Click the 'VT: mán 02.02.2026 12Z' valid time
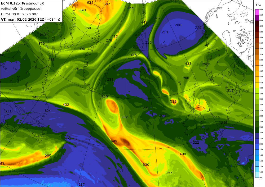265x187 pixels. pyautogui.click(x=23, y=19)
